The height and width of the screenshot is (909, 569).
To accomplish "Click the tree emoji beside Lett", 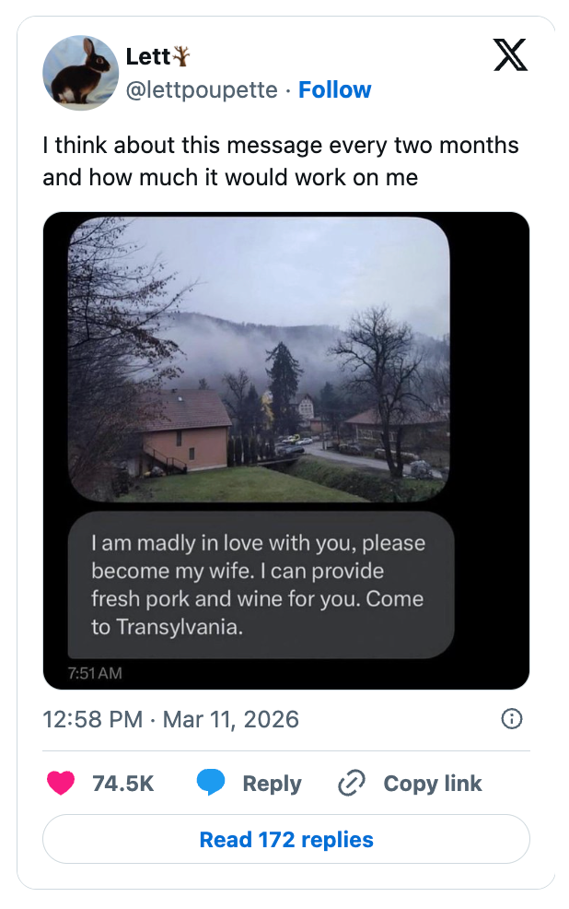I will [x=182, y=56].
